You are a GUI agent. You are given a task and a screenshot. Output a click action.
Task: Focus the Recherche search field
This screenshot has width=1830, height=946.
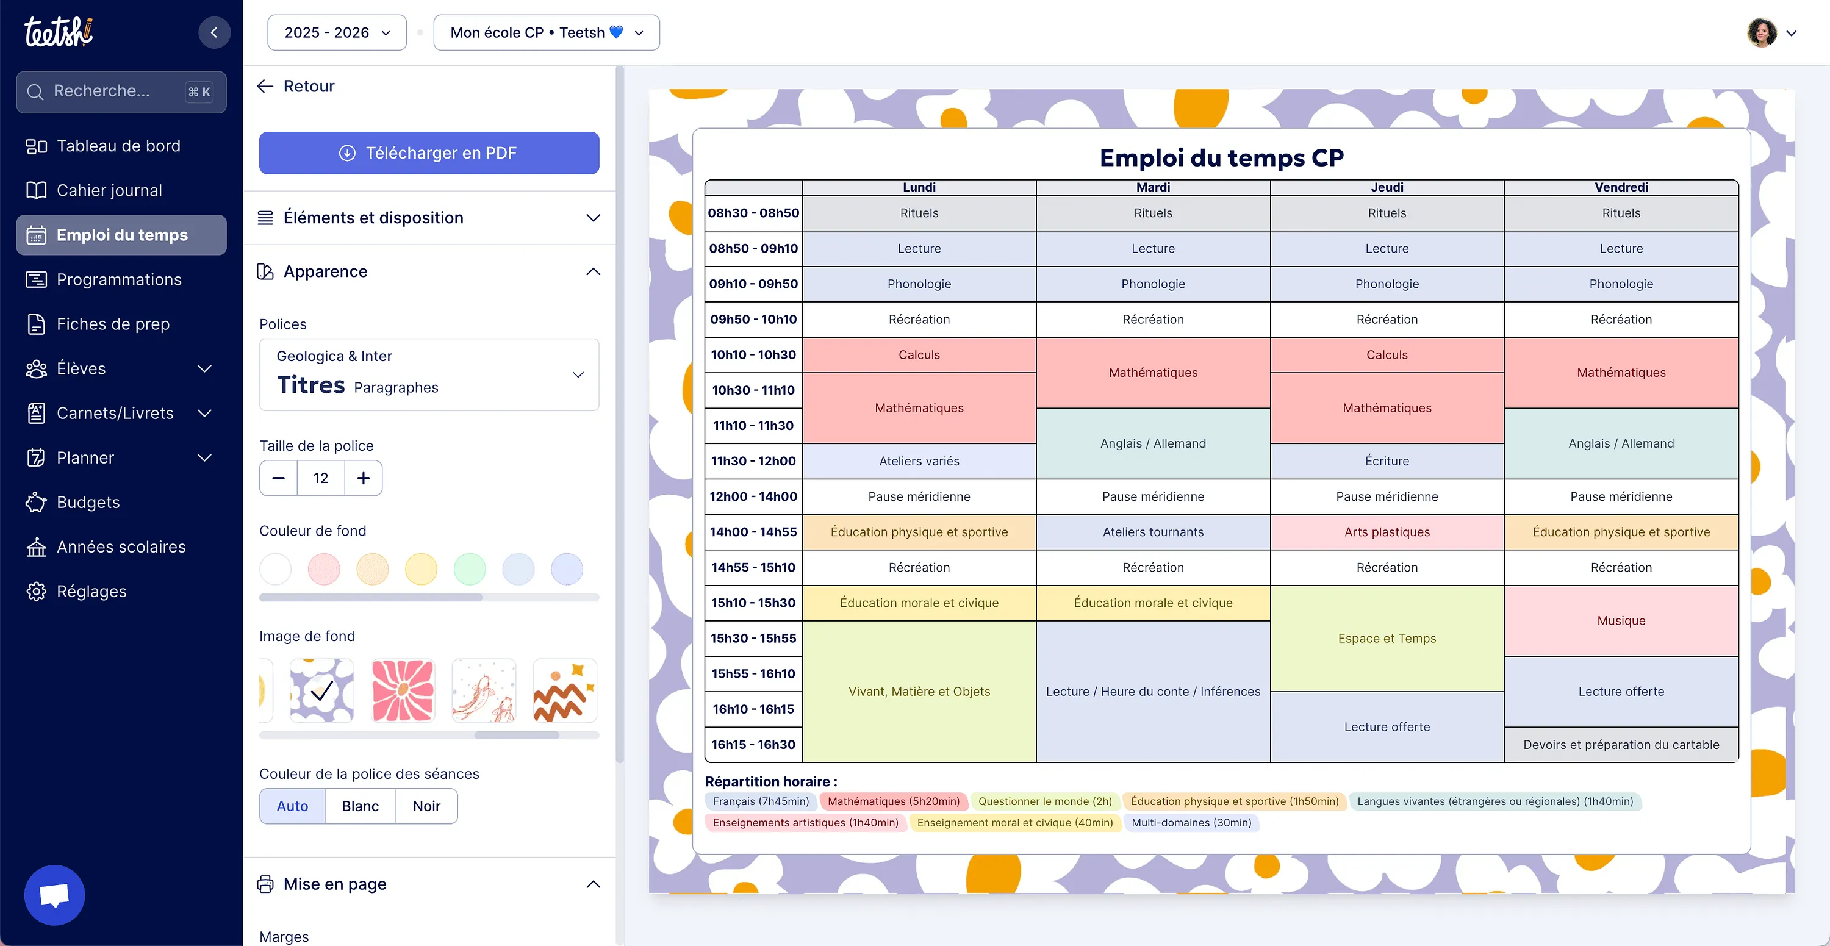point(121,91)
